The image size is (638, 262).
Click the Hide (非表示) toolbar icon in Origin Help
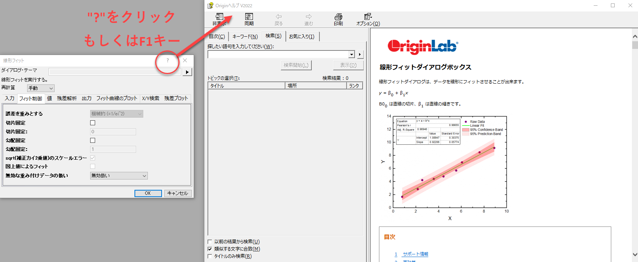coord(219,19)
